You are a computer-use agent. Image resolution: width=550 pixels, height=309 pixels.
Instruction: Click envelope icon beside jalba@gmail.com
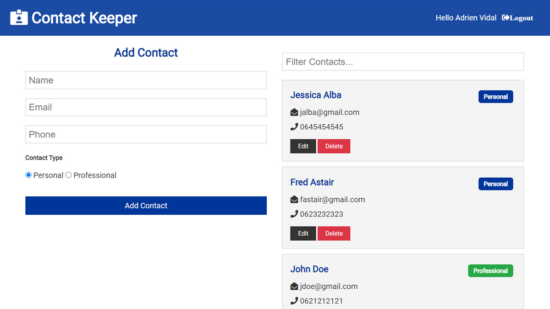pyautogui.click(x=294, y=112)
